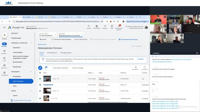Open Auktionsdaten in sidebar

tap(18, 52)
